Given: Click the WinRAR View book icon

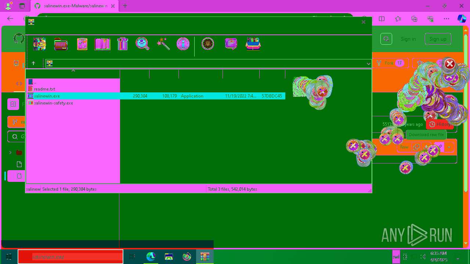Looking at the screenshot, I should (102, 44).
